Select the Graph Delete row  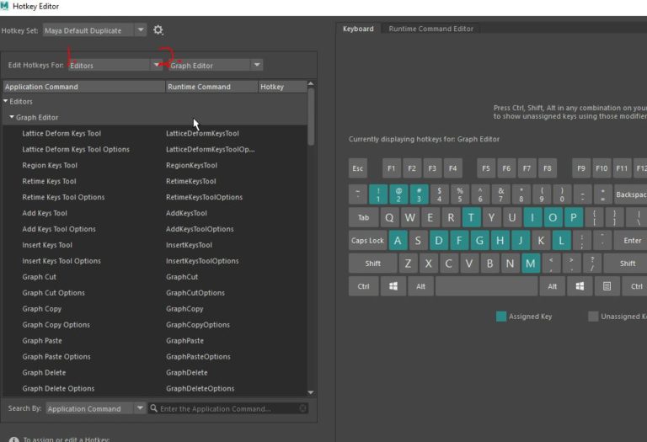pos(155,372)
